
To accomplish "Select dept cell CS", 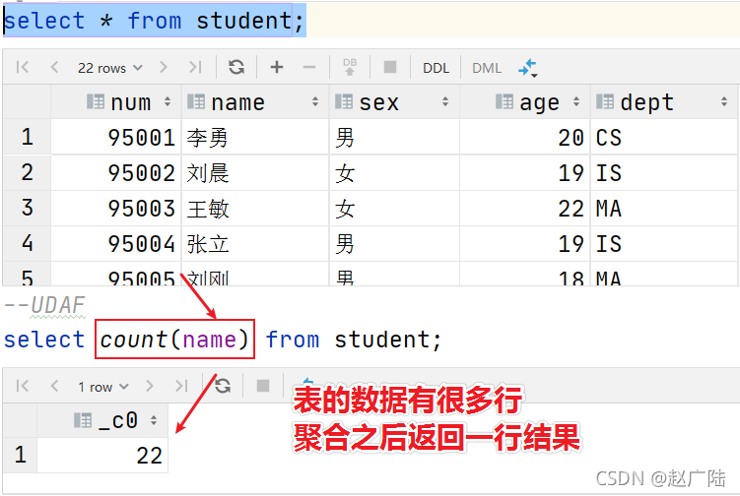I will coord(663,137).
